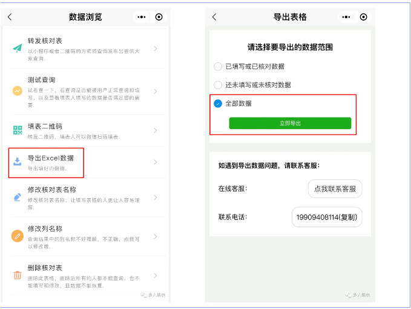This screenshot has height=309, width=411.
Task: Click the blue download icon for 导出Excel数据
Action: coord(18,162)
